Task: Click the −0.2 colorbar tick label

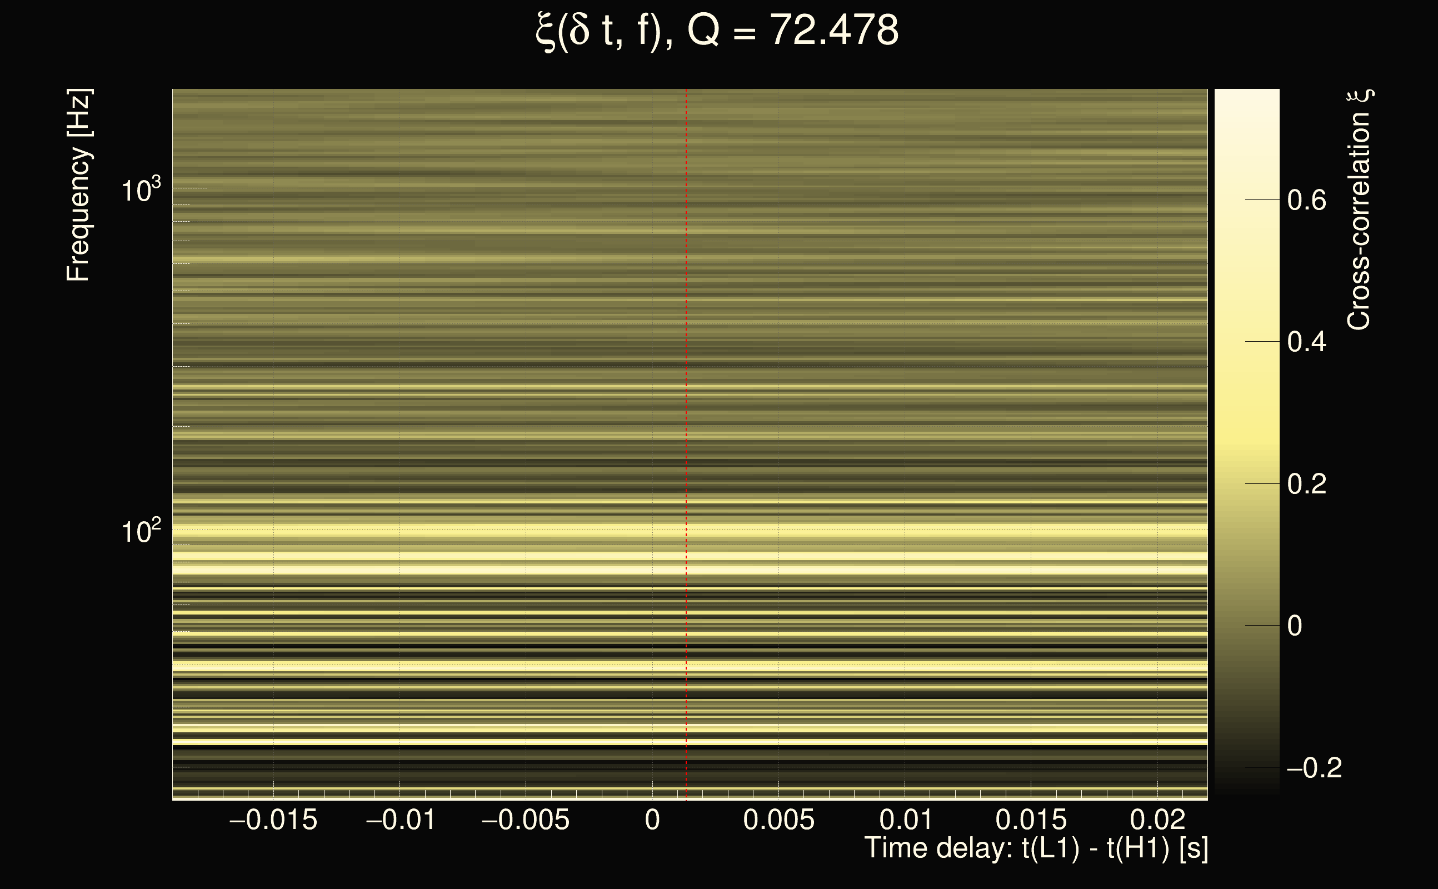Action: point(1314,768)
